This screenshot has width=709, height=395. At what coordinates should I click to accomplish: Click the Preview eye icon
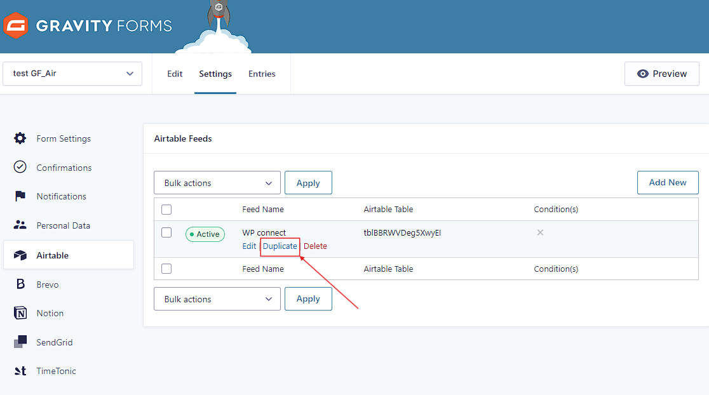[642, 74]
